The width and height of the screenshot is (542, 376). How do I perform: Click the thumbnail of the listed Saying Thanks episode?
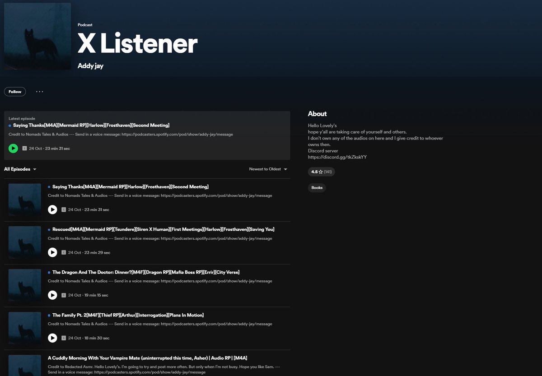point(25,200)
